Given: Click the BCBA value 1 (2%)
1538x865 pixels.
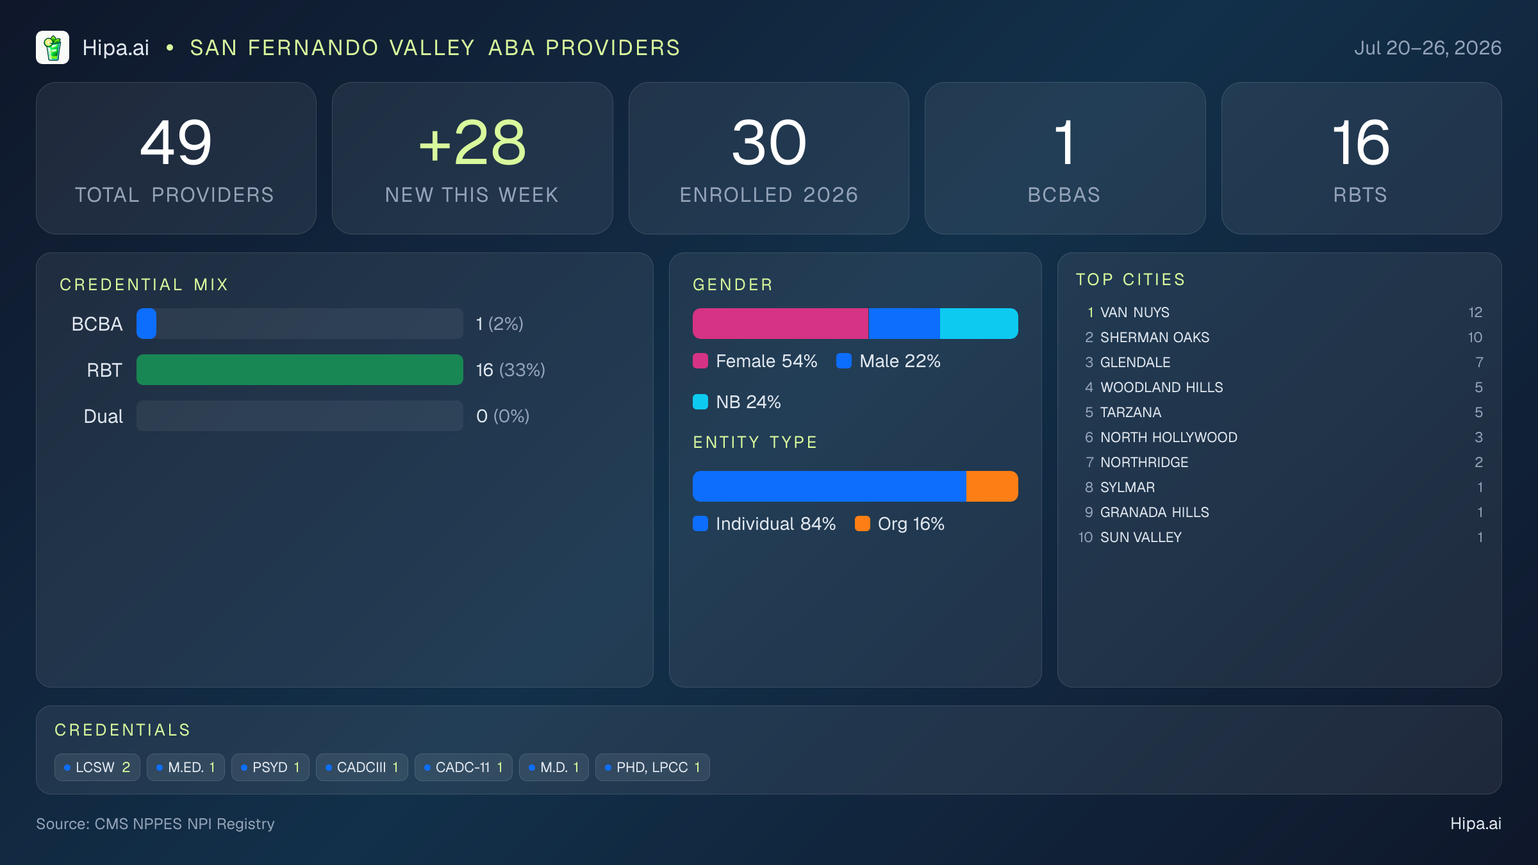Looking at the screenshot, I should [500, 324].
